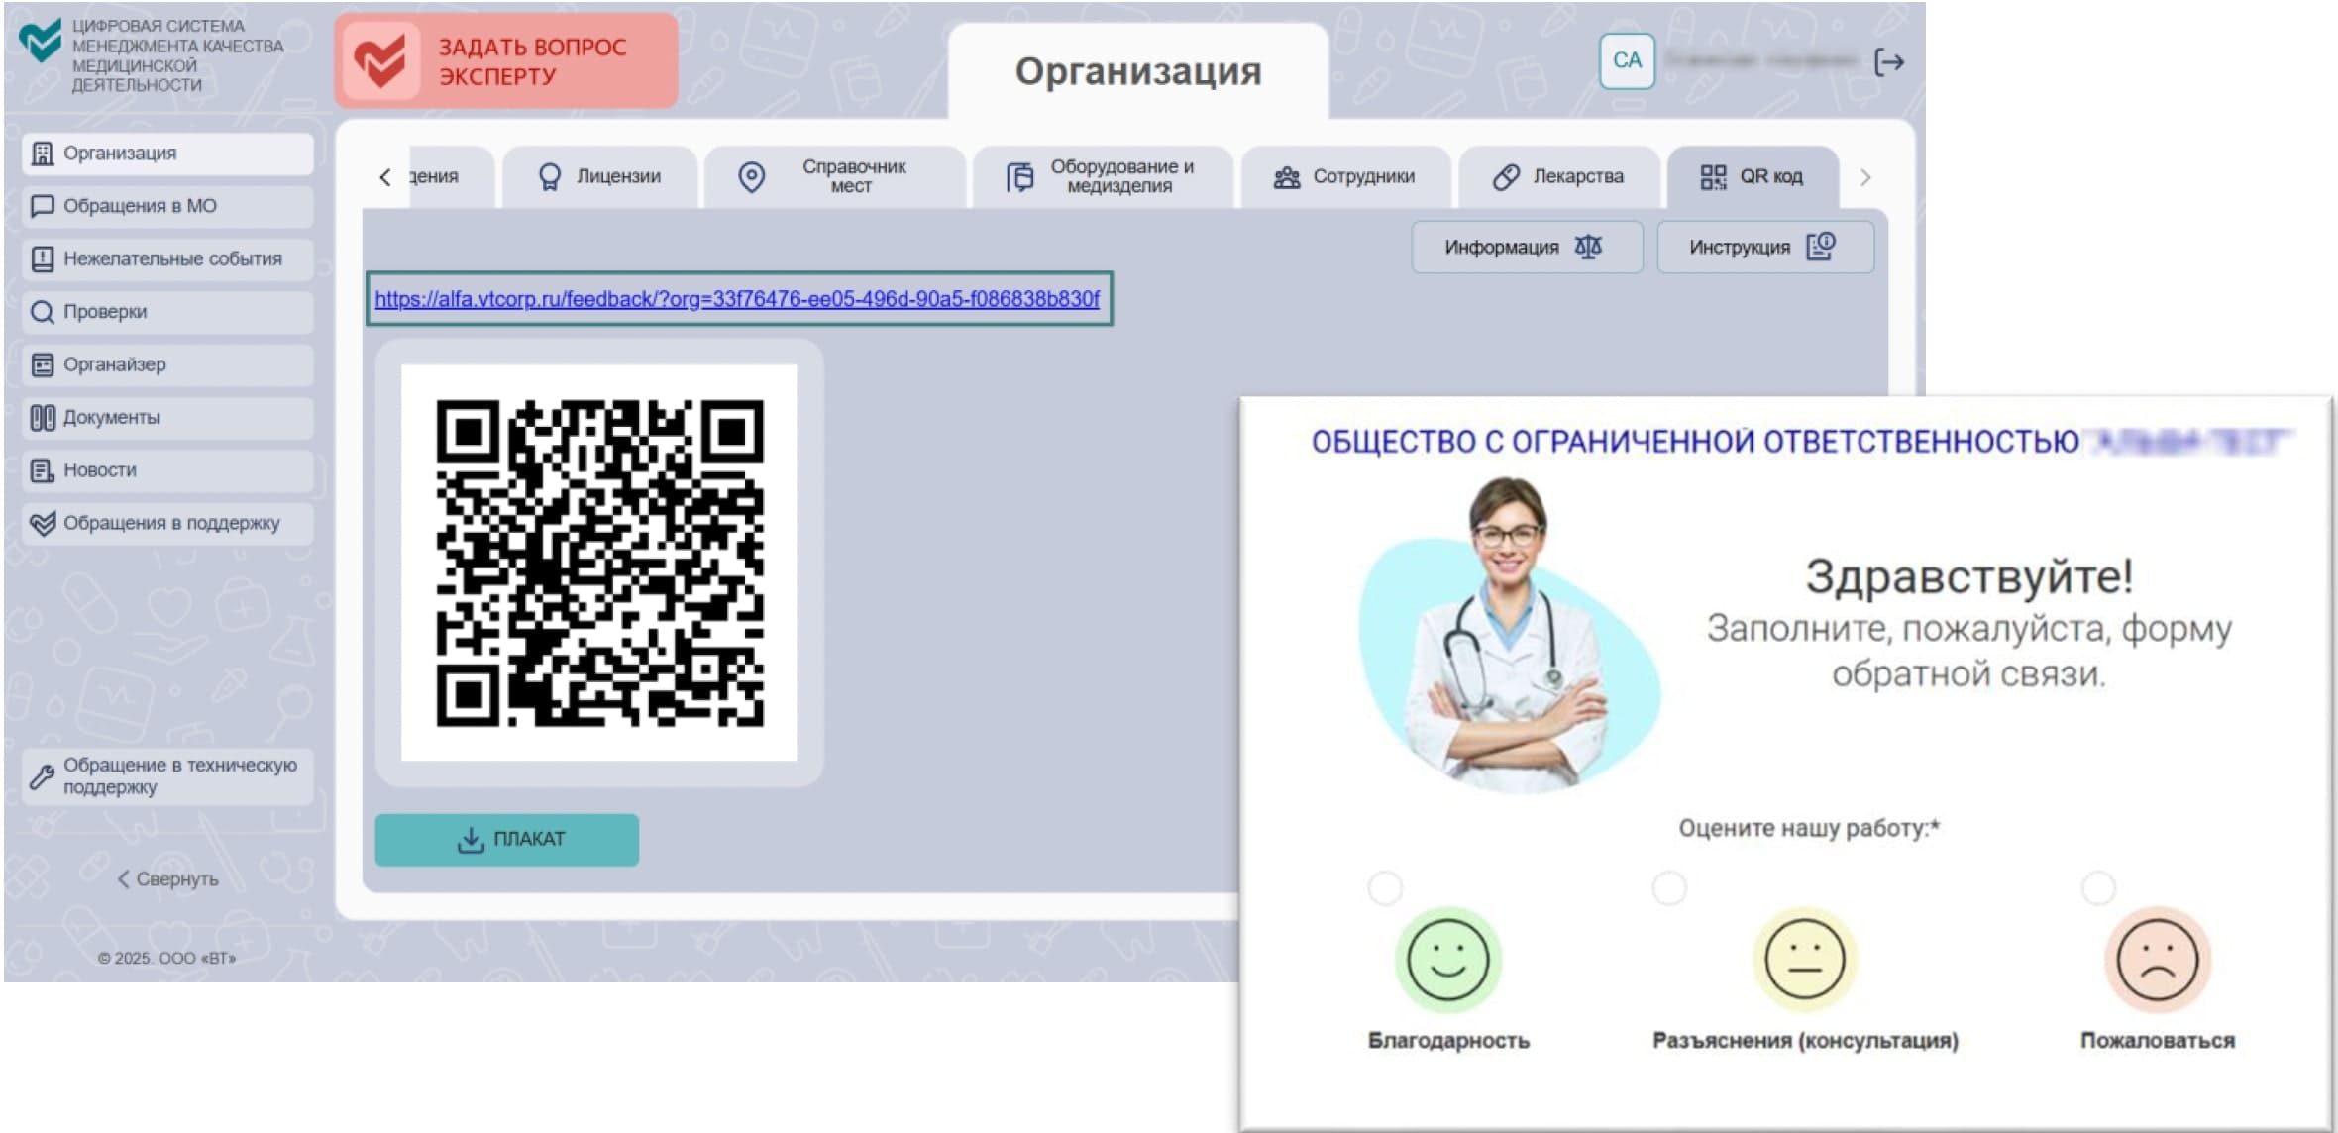Viewport: 2338px width, 1133px height.
Task: Open the Инструкция button
Action: pyautogui.click(x=1765, y=247)
